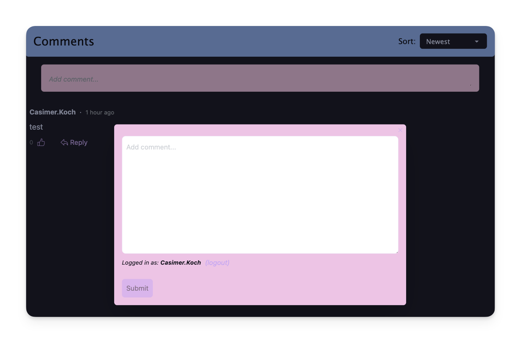Click Logged in as Casimer.Koch text

click(162, 263)
